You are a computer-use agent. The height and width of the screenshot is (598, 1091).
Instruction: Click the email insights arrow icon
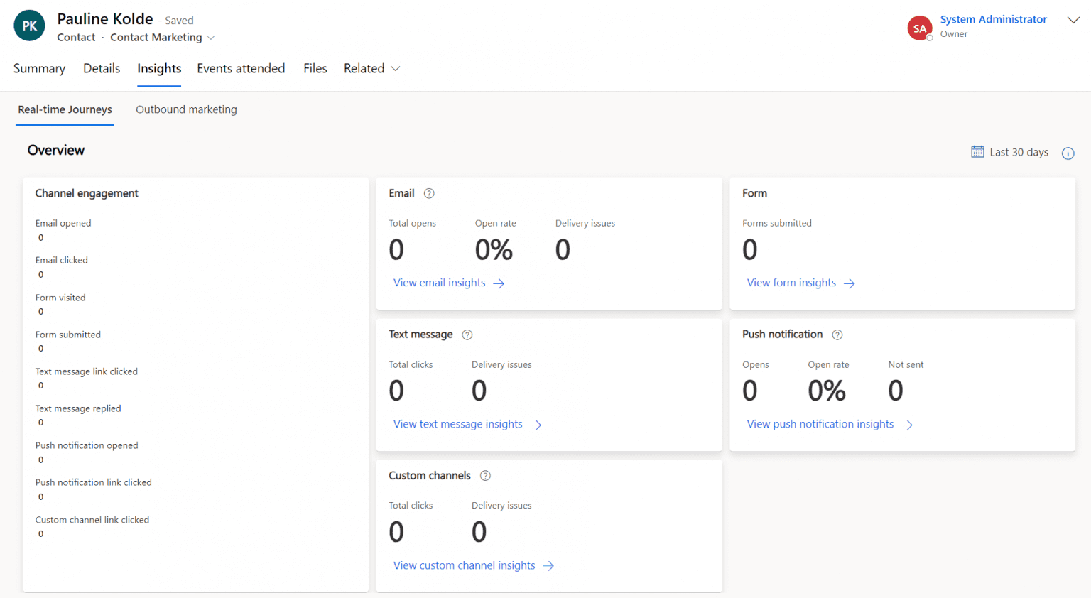pyautogui.click(x=501, y=283)
